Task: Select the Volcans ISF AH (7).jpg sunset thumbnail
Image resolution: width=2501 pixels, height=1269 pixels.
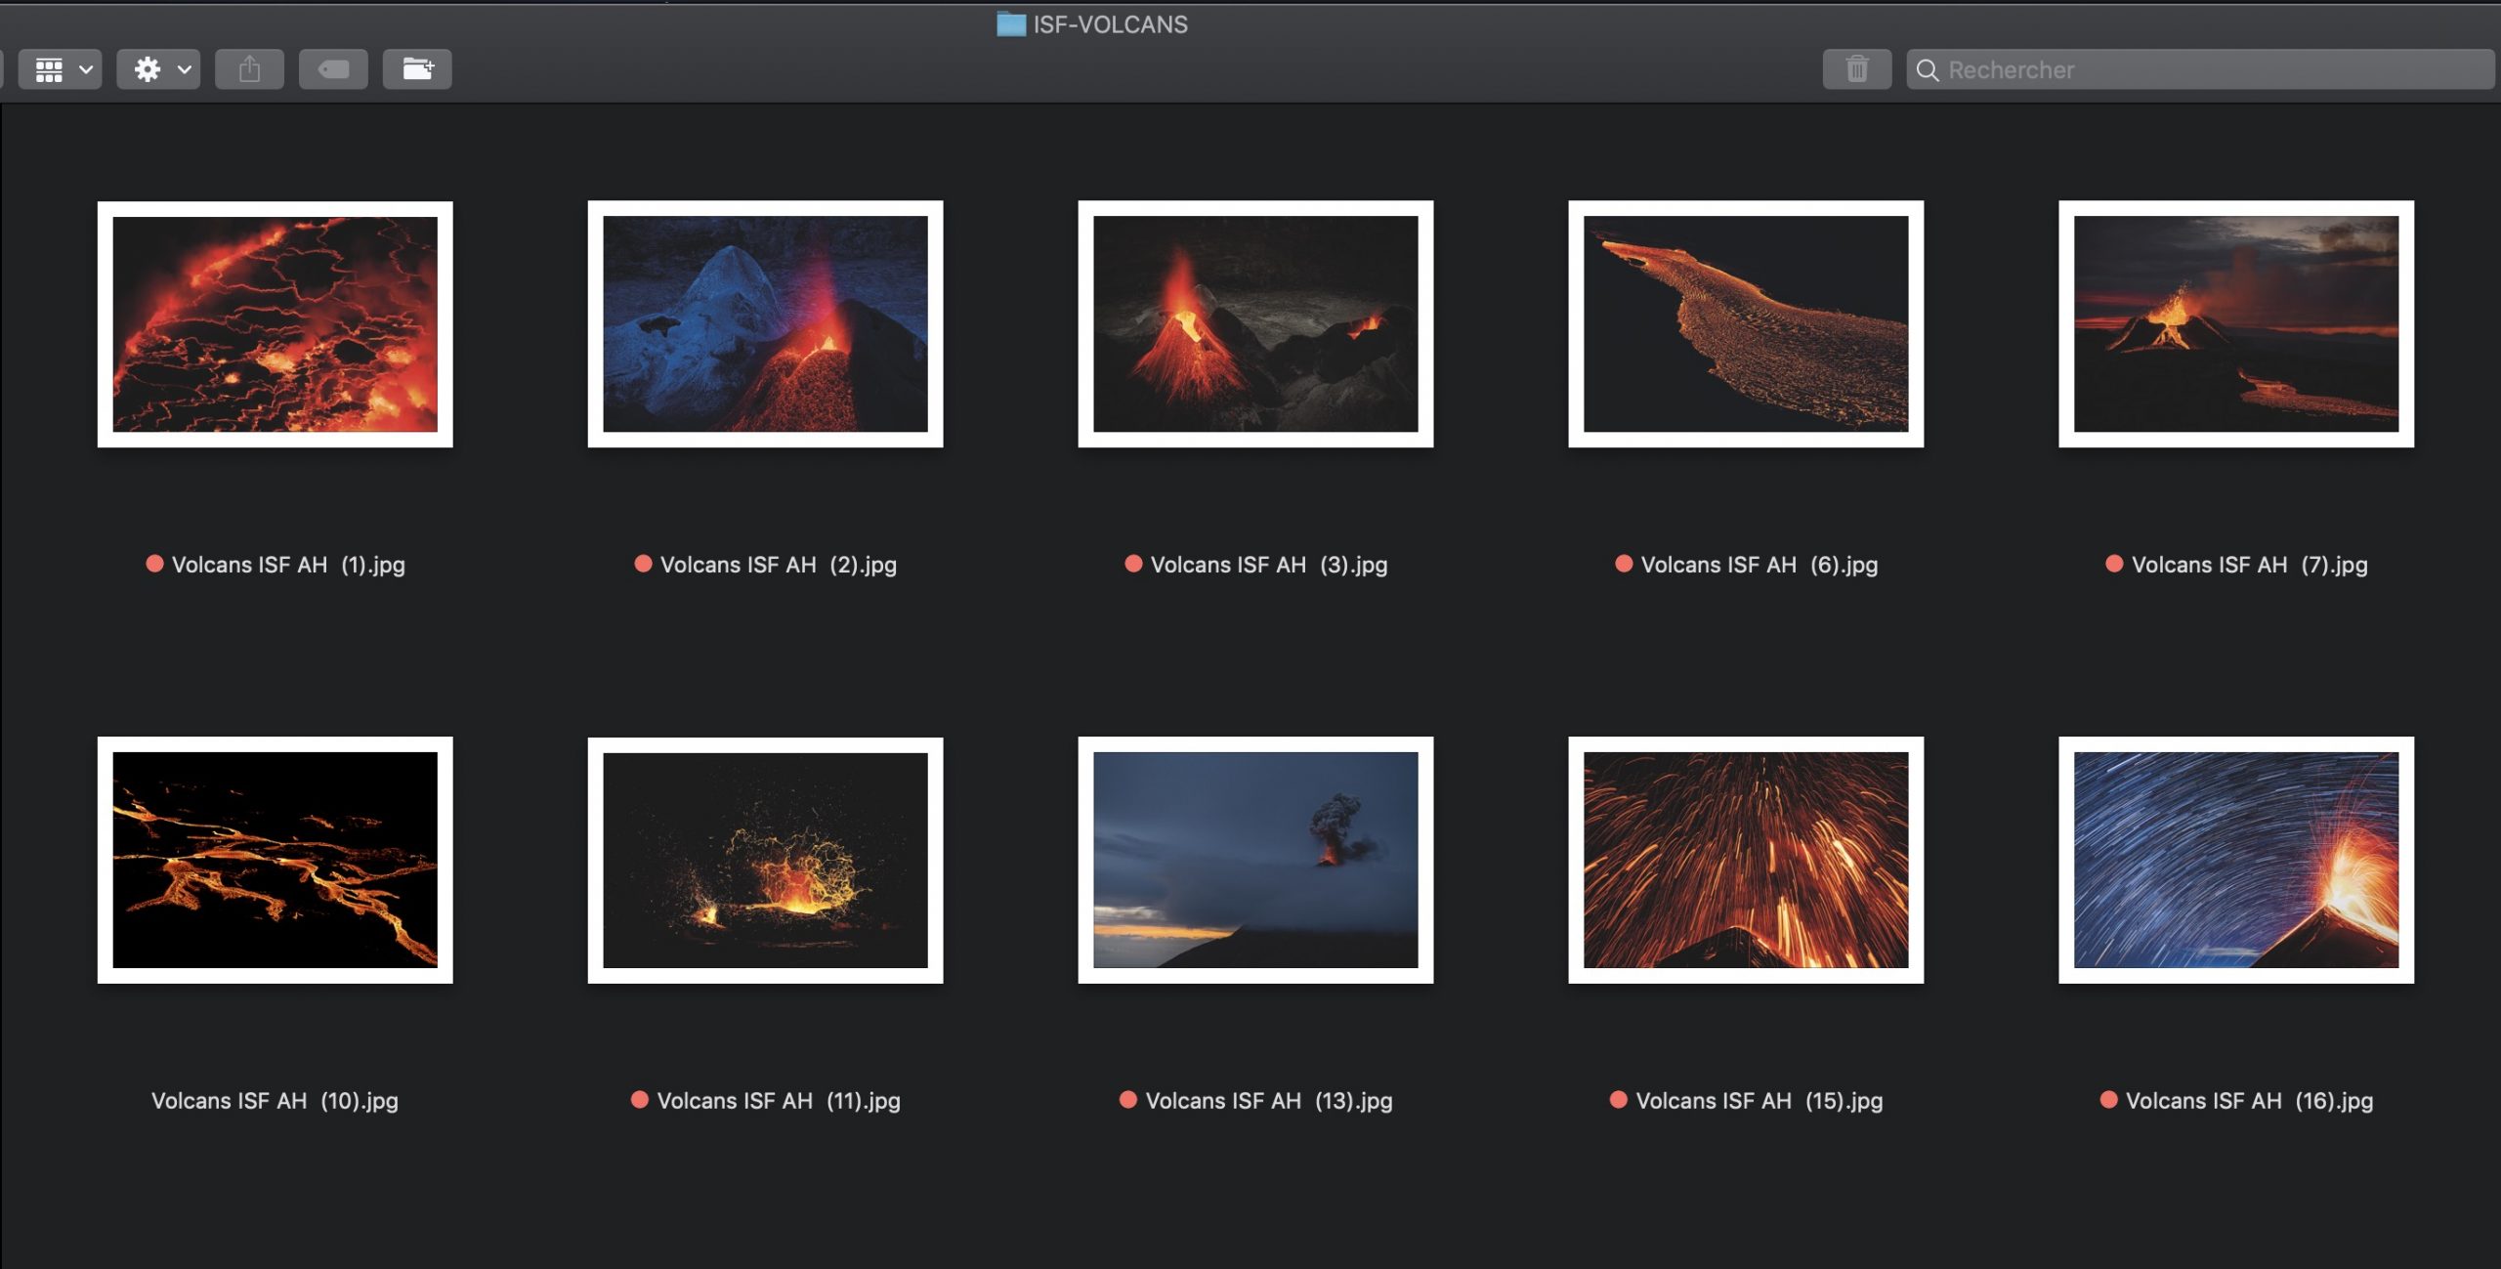Action: coord(2235,323)
